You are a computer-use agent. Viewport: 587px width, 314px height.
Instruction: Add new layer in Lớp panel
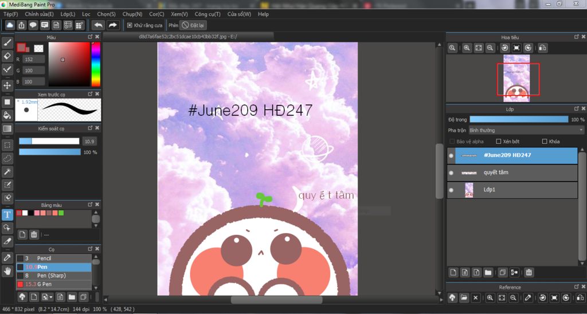pyautogui.click(x=453, y=272)
